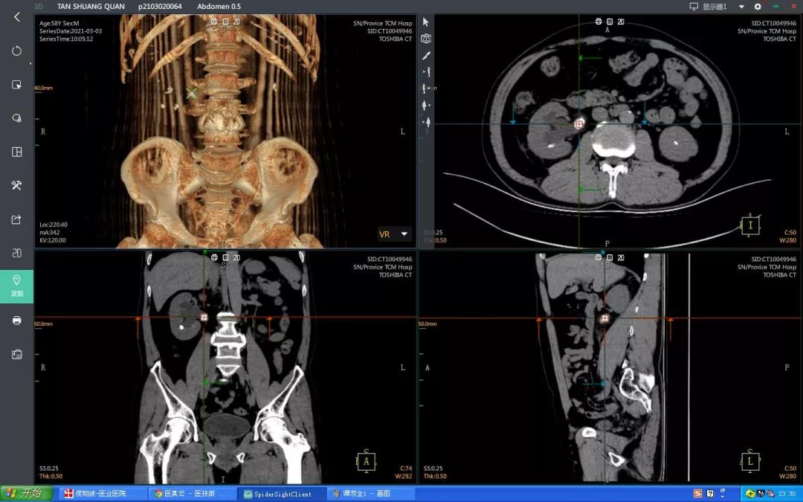Open SpiderSightClient in the taskbar
803x502 pixels.
point(281,494)
